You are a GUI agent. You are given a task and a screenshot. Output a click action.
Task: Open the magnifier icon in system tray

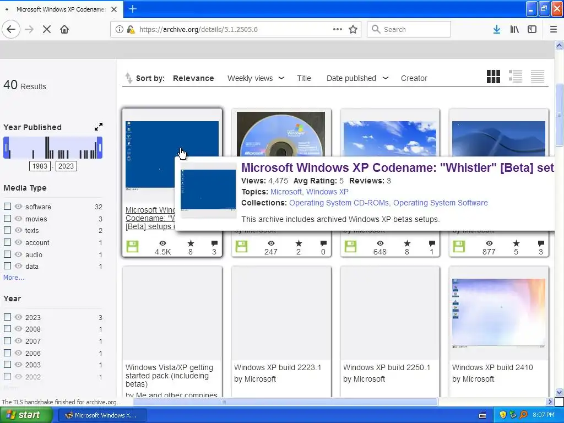pyautogui.click(x=524, y=415)
